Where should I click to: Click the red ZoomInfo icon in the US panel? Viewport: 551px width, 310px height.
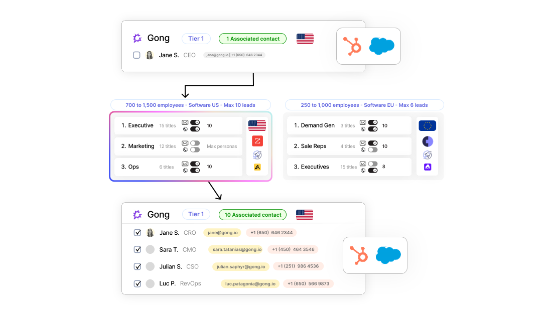pyautogui.click(x=257, y=141)
